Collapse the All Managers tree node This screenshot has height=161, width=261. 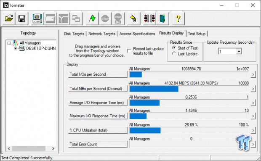tap(9, 43)
